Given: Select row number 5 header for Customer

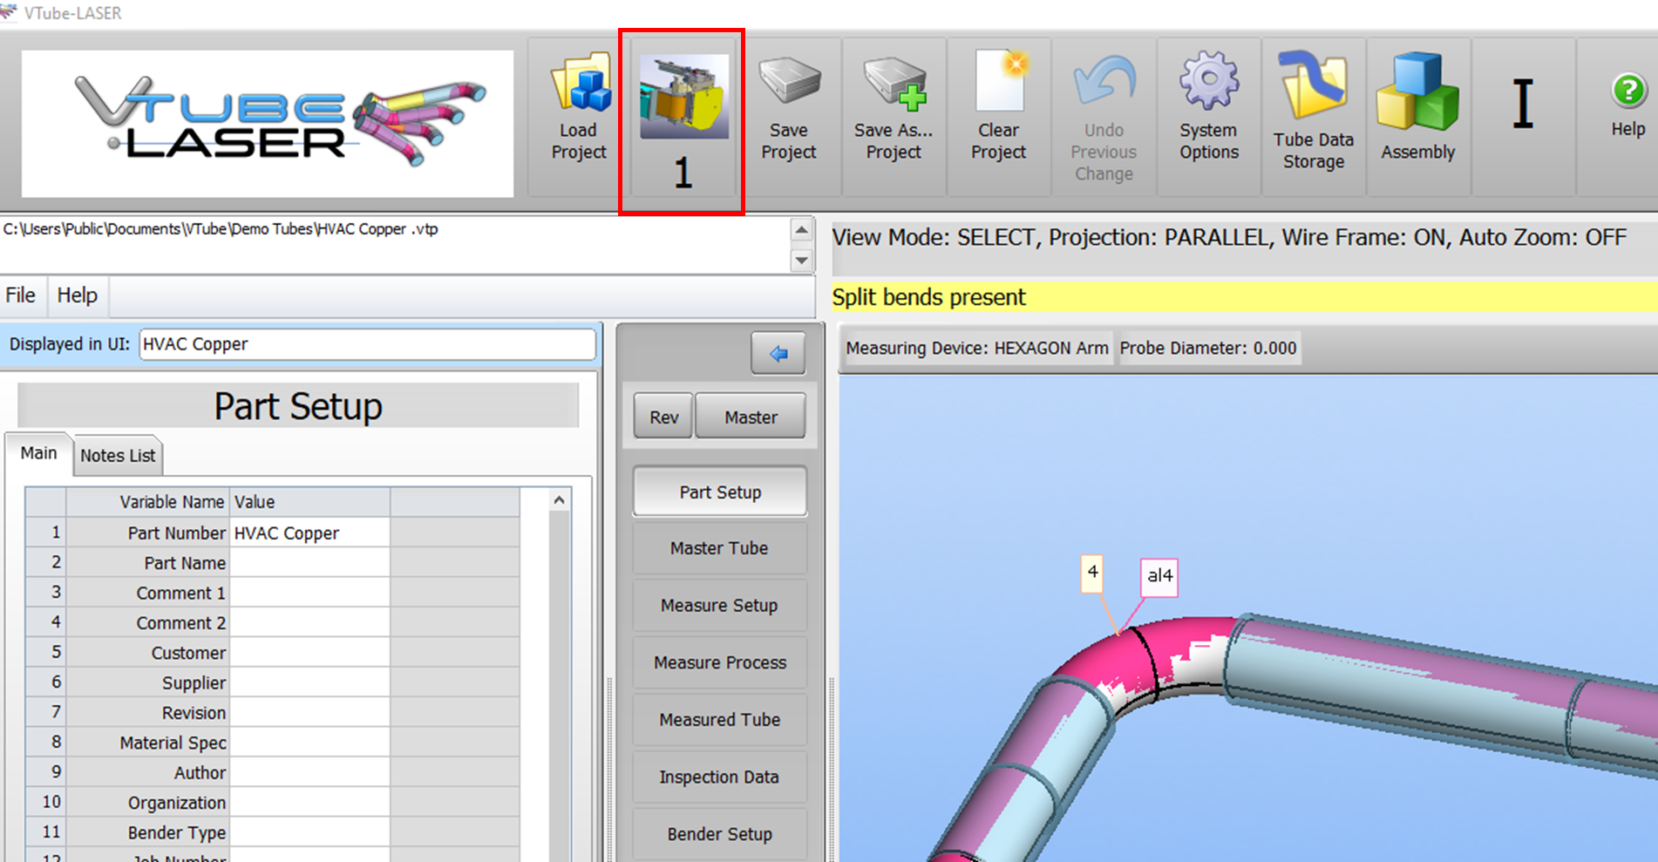Looking at the screenshot, I should [x=45, y=652].
